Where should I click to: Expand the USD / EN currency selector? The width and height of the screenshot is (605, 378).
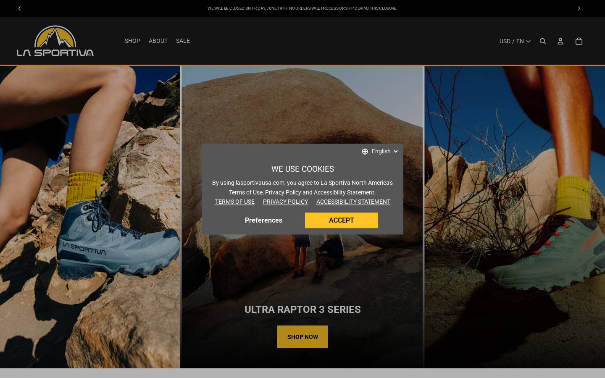(x=515, y=41)
